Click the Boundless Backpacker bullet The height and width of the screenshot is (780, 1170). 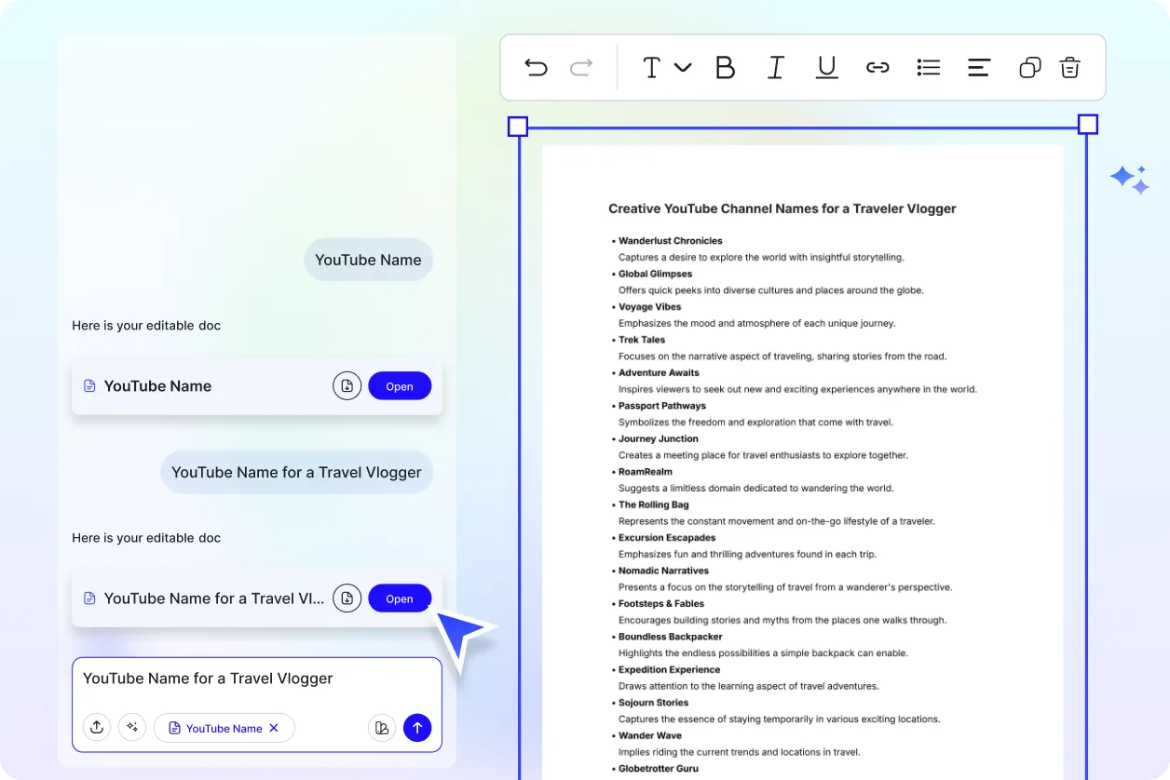click(x=671, y=637)
